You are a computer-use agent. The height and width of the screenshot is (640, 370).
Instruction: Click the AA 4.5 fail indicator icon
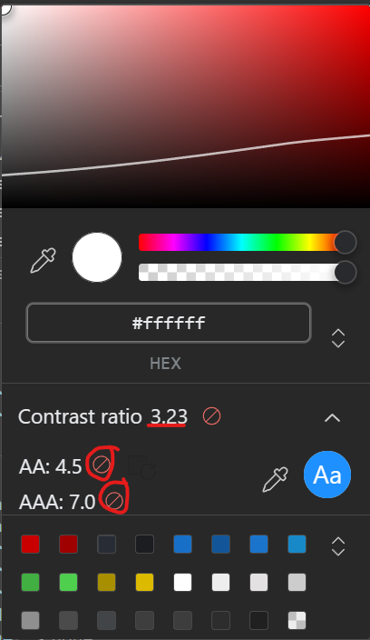[x=101, y=464]
